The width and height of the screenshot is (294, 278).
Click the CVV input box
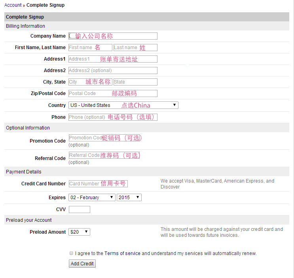(79, 209)
